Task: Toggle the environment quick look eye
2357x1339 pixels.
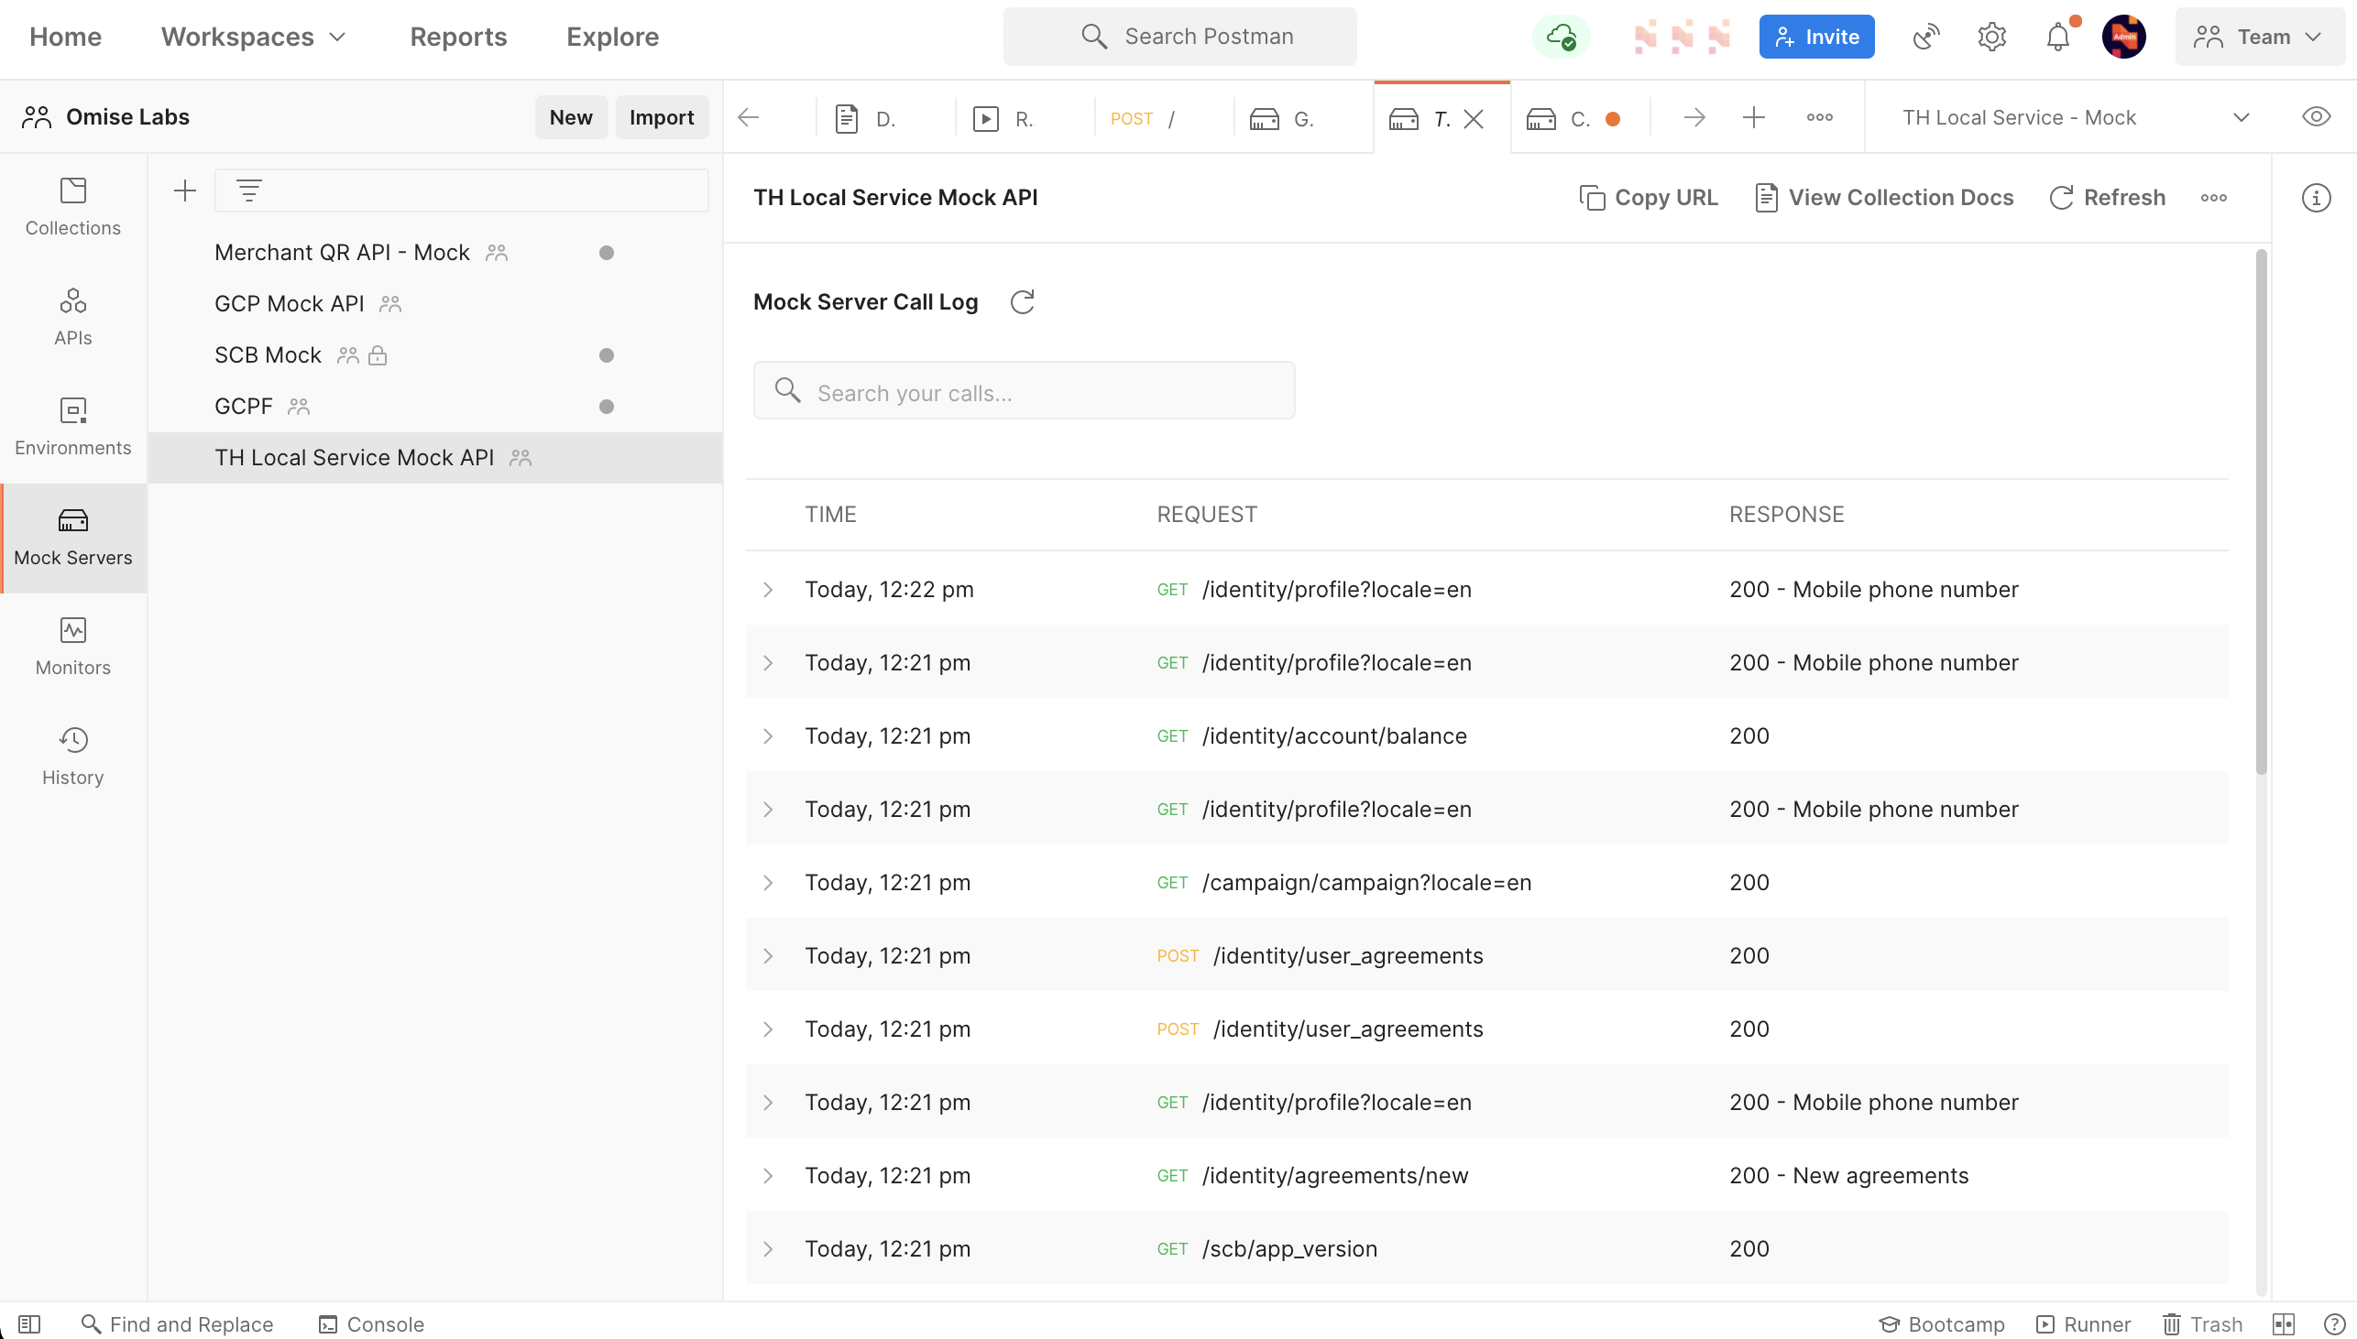Action: (2316, 117)
